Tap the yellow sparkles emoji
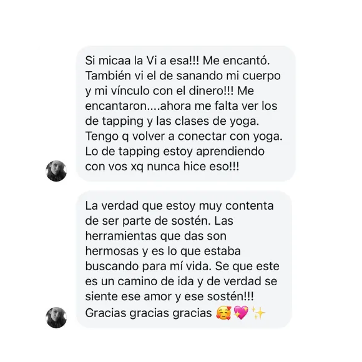The image size is (362, 362). point(258,313)
